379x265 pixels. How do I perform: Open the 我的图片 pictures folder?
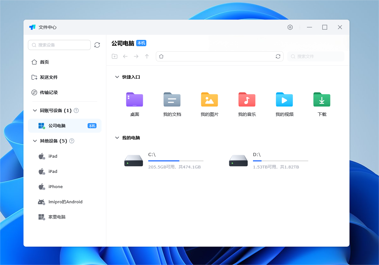[209, 100]
